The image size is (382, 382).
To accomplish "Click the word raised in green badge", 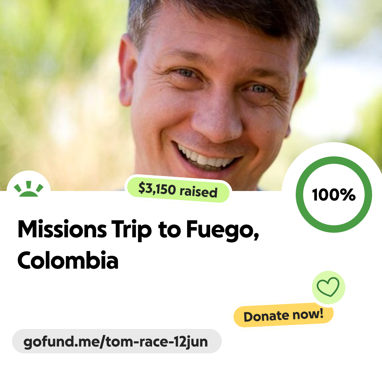I will (198, 191).
